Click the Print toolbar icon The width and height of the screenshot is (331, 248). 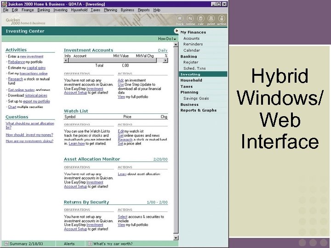coord(211,18)
